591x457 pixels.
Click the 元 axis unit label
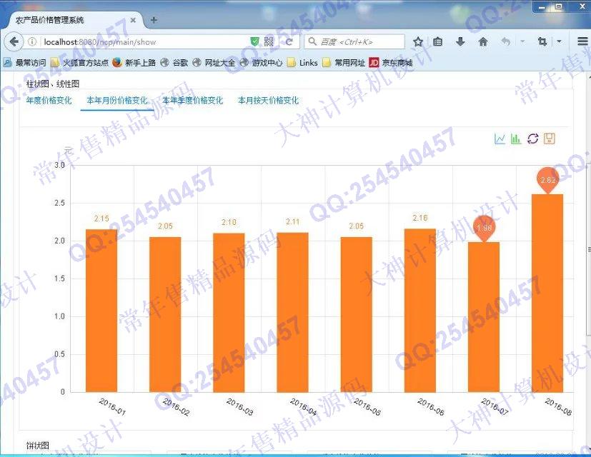tap(67, 151)
